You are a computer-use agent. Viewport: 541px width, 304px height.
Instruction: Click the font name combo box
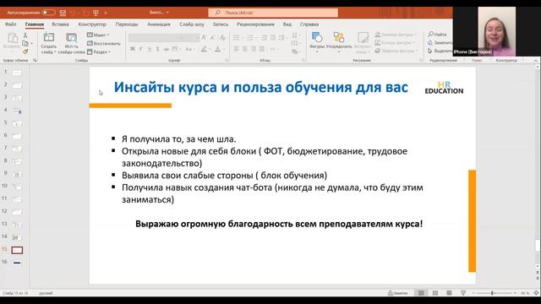(156, 37)
